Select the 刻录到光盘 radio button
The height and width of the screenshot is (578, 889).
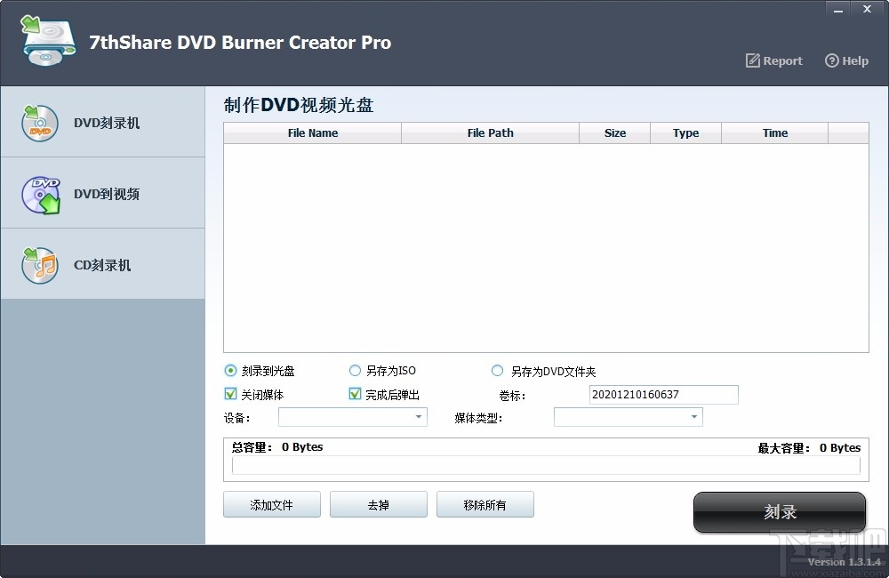[x=229, y=371]
